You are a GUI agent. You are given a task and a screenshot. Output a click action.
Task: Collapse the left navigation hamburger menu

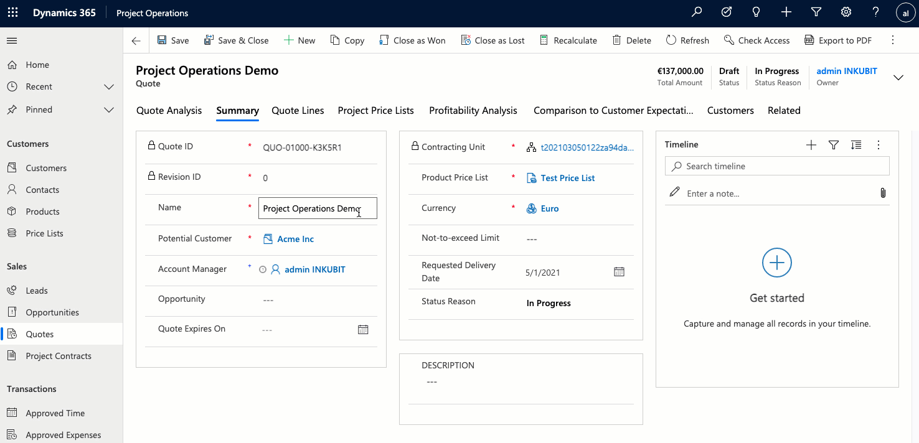point(12,40)
